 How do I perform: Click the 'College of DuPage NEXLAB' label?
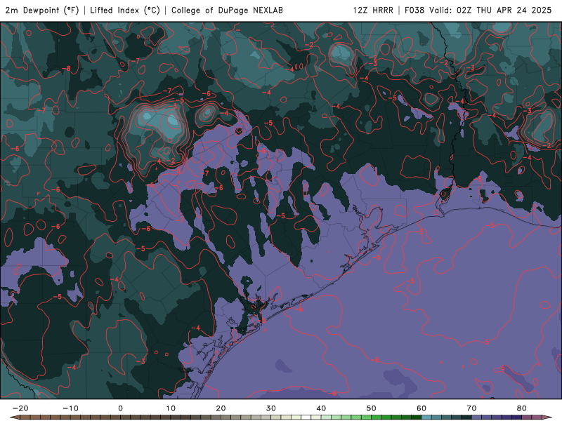pyautogui.click(x=227, y=11)
